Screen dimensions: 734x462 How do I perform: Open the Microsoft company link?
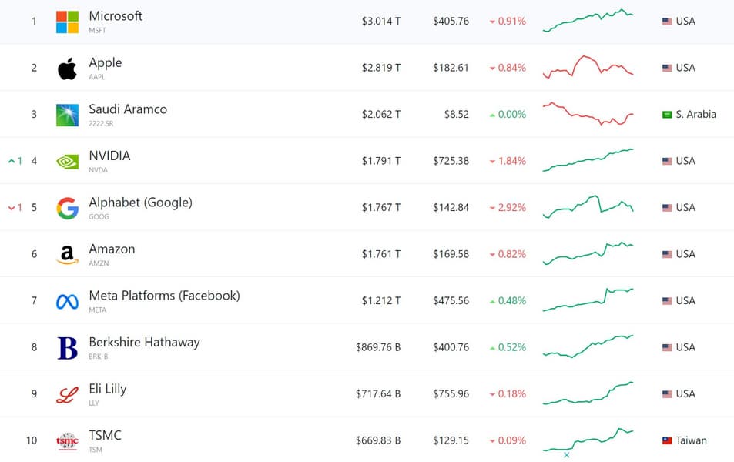[x=116, y=16]
